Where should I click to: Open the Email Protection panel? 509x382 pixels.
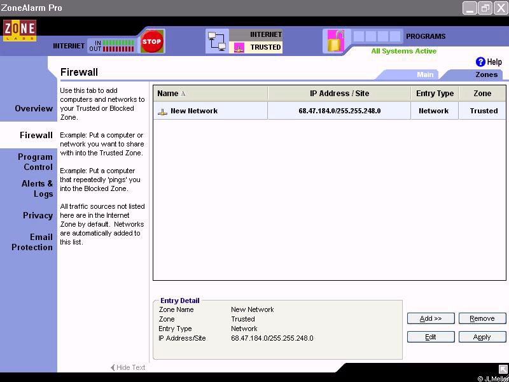32,242
